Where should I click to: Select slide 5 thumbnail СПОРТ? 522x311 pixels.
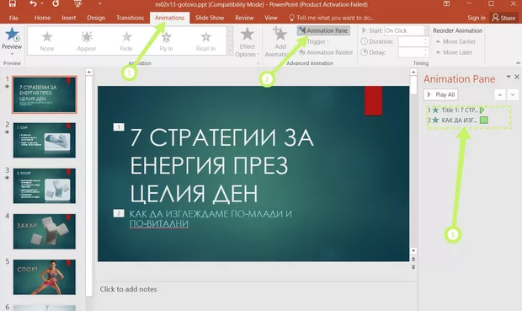tap(45, 277)
